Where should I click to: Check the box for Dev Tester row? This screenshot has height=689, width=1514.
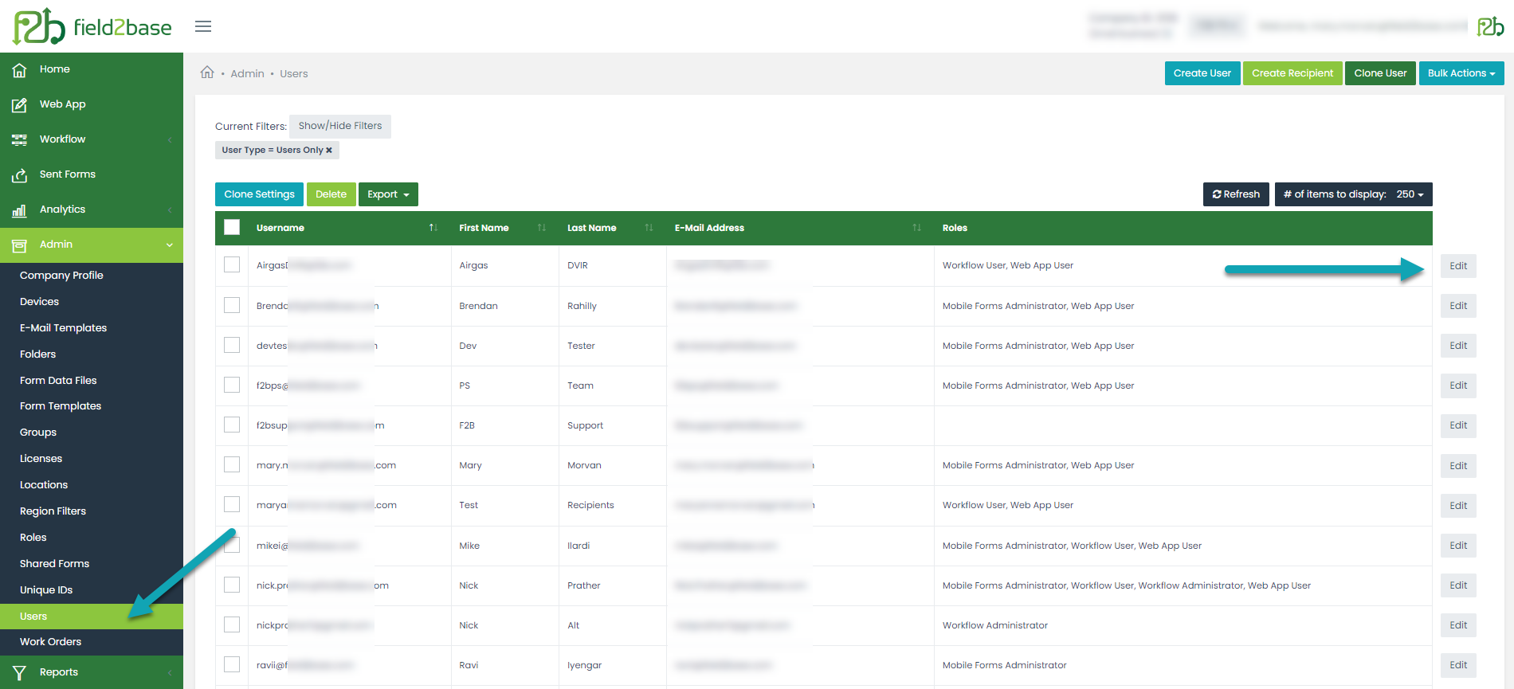pyautogui.click(x=232, y=345)
